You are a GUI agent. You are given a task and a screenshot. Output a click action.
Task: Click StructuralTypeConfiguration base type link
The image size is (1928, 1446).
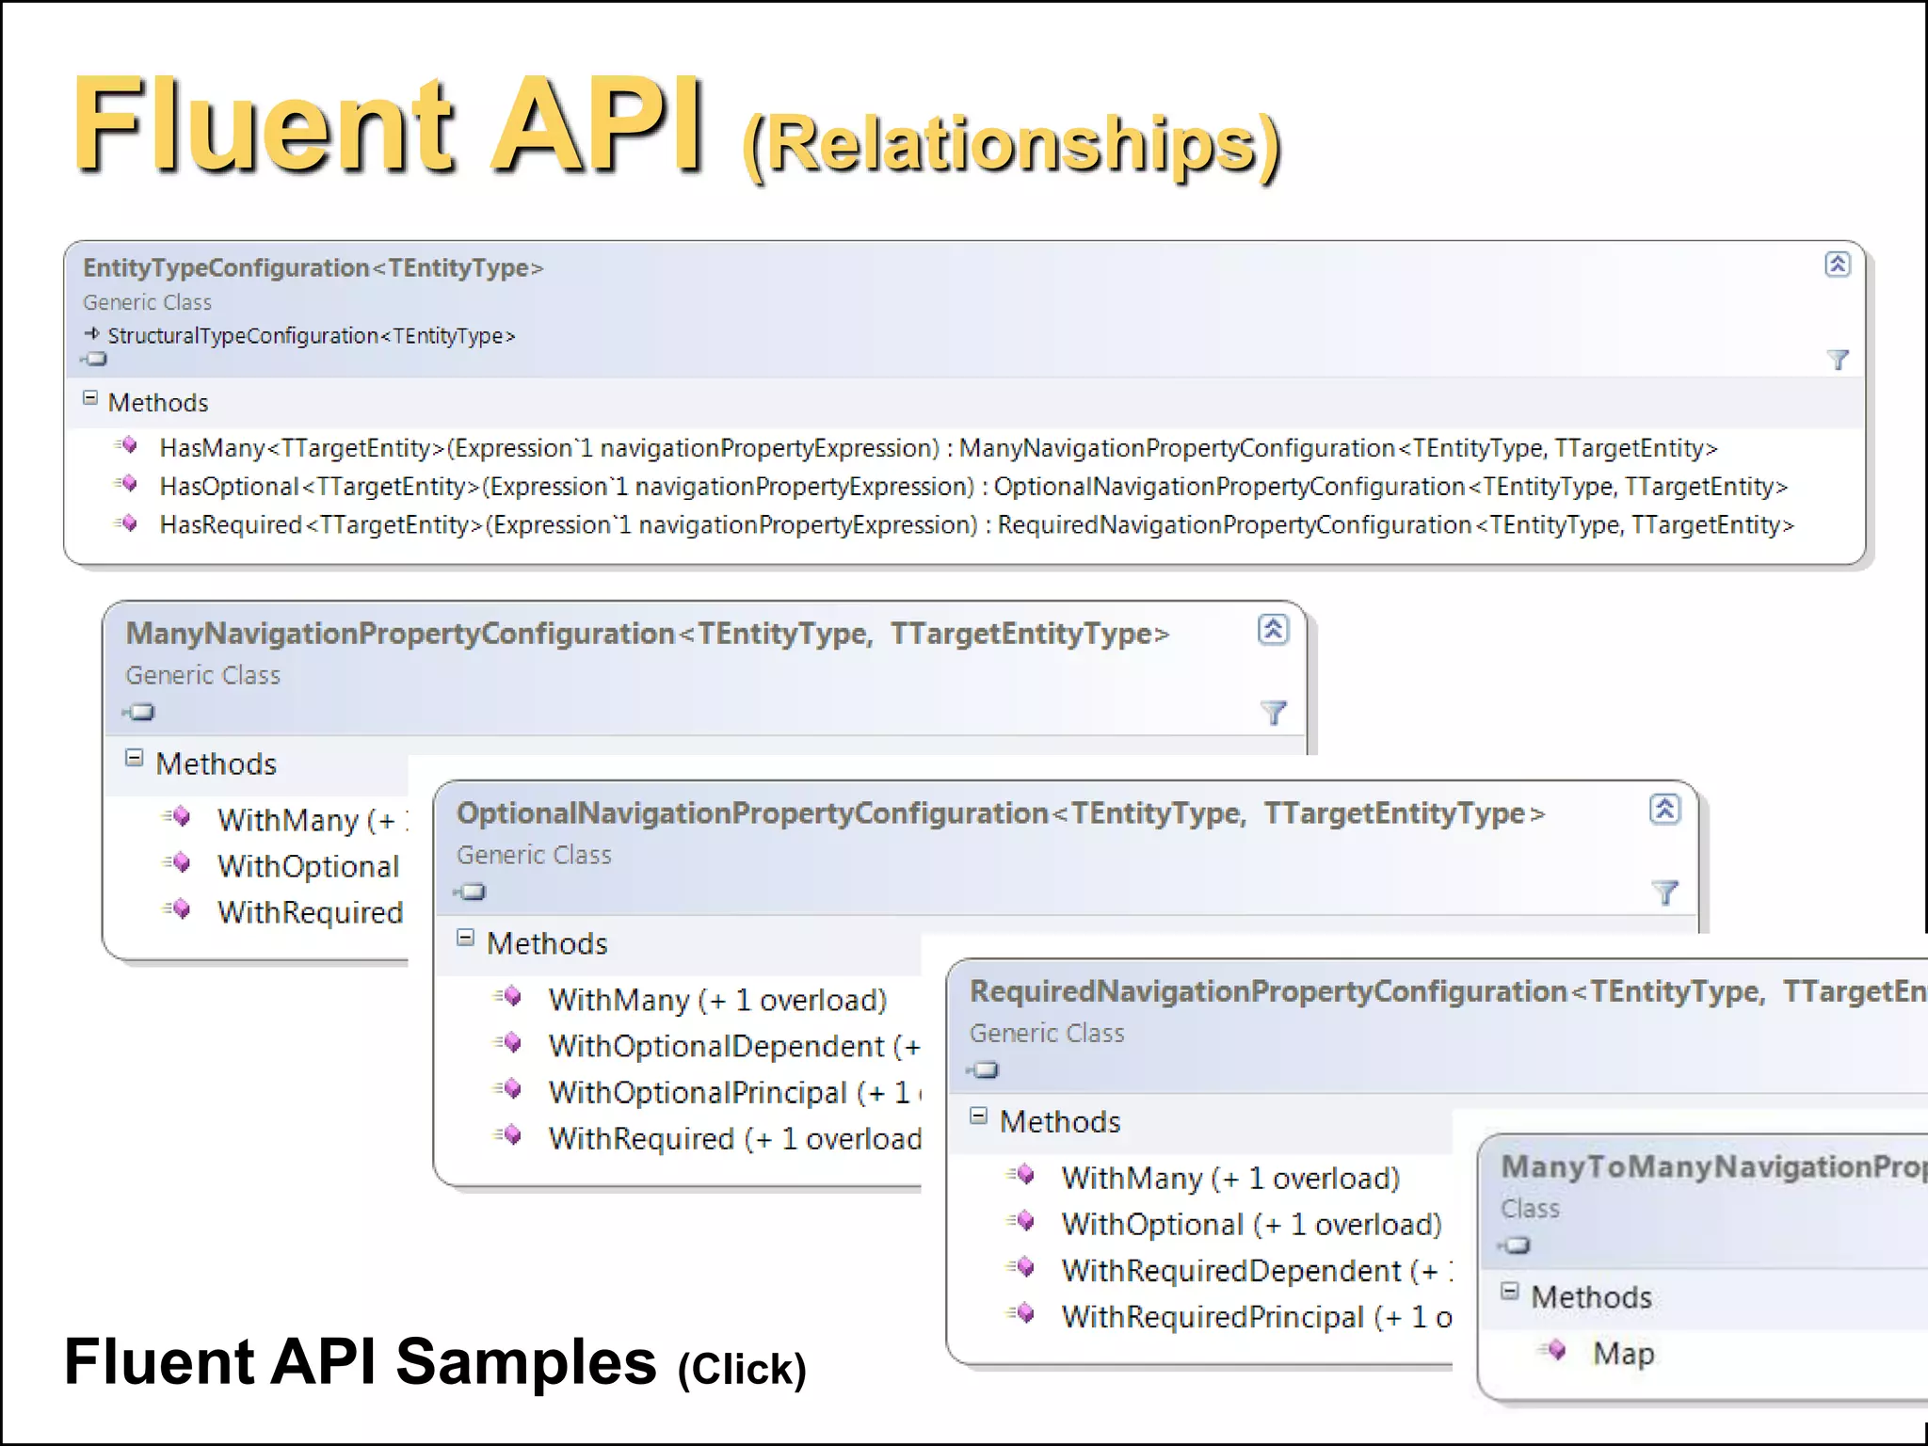tap(311, 336)
